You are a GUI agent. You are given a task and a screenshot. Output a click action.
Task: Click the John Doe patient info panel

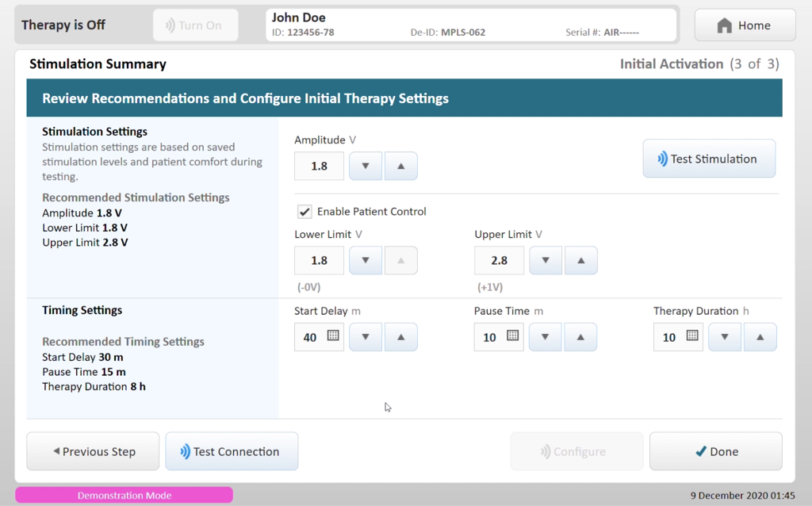tap(471, 25)
